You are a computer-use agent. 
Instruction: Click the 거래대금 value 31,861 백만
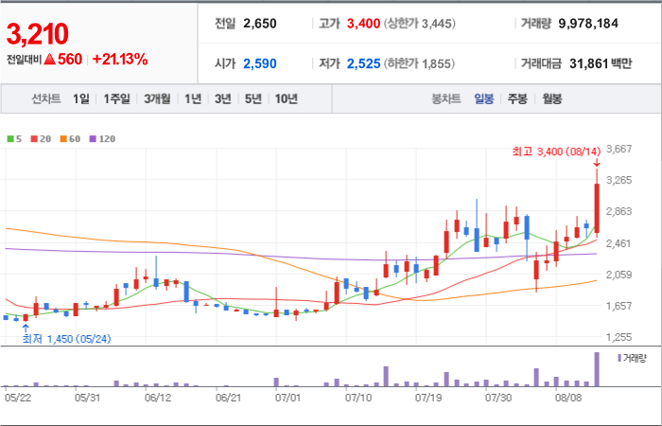coord(601,63)
